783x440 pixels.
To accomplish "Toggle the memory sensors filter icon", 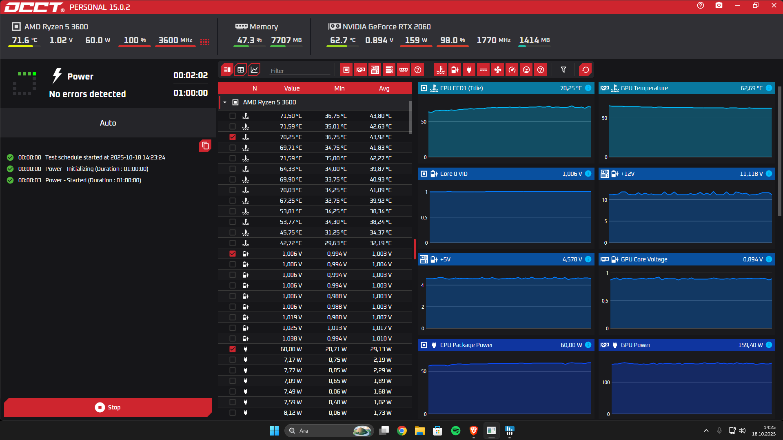I will click(404, 70).
